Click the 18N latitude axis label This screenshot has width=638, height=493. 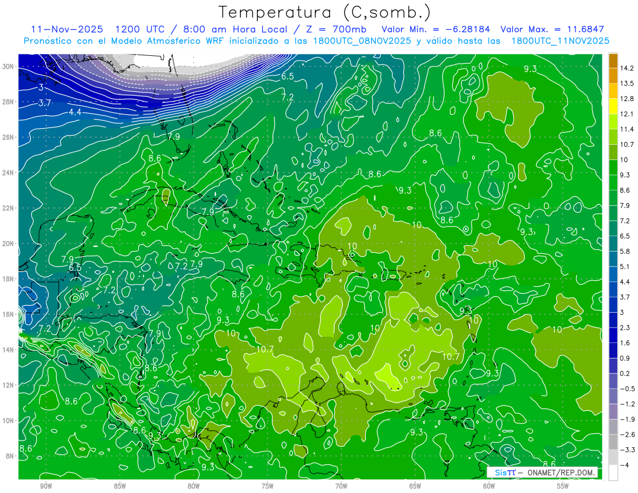coord(9,279)
